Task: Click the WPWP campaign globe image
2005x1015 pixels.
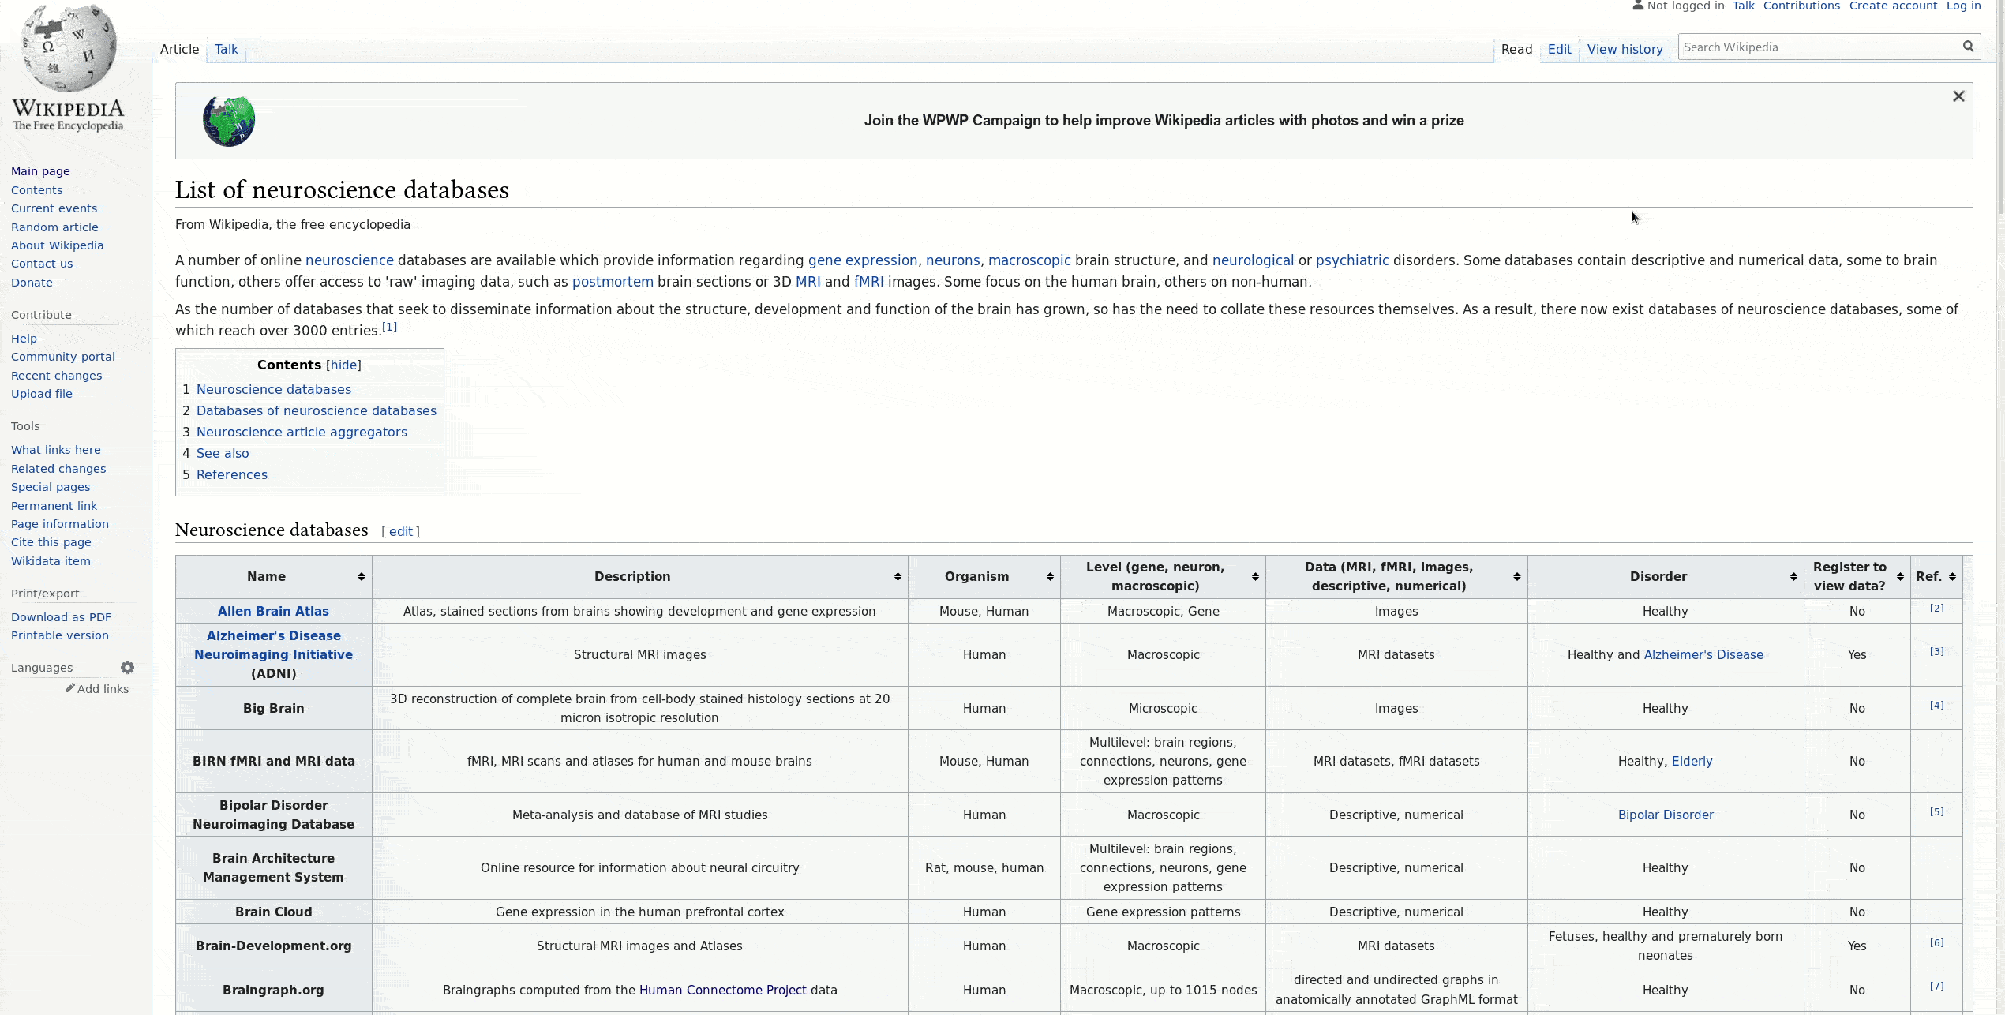Action: [x=229, y=121]
